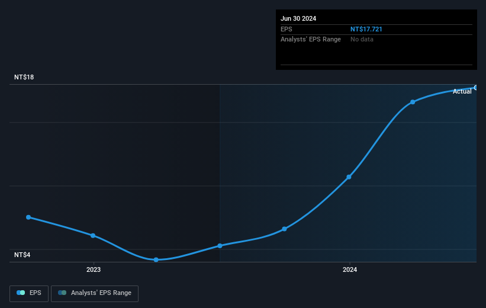The width and height of the screenshot is (486, 308).
Task: Click the 2024 x-axis label
Action: click(350, 269)
